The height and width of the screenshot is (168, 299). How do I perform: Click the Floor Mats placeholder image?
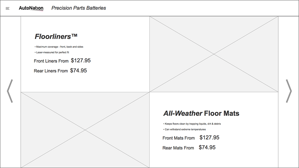pos(85,130)
